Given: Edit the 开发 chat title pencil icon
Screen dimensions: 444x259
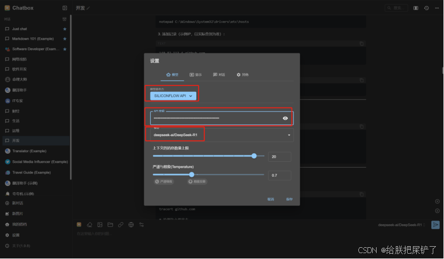Looking at the screenshot, I should [x=88, y=8].
